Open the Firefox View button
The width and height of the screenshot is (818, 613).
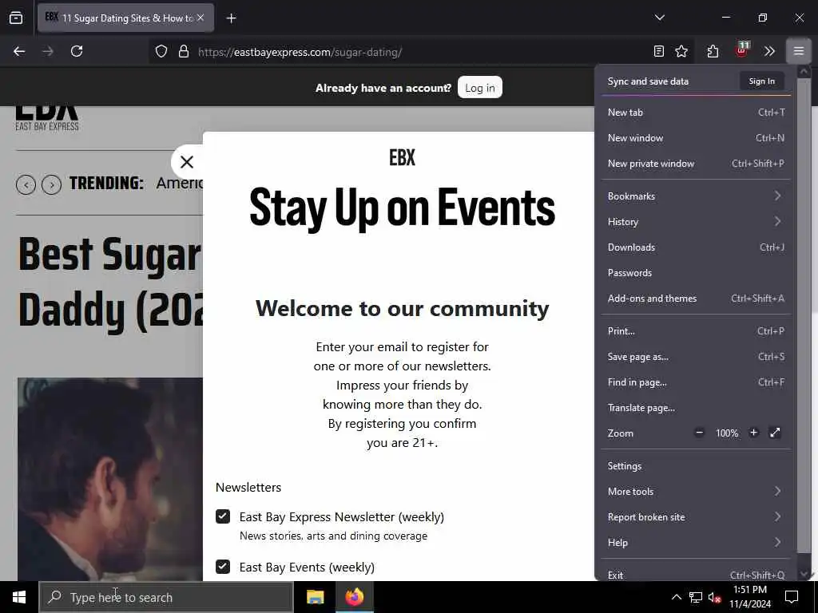click(16, 18)
